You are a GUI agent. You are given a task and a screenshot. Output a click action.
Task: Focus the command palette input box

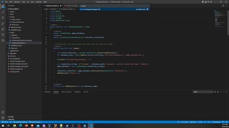point(114,6)
